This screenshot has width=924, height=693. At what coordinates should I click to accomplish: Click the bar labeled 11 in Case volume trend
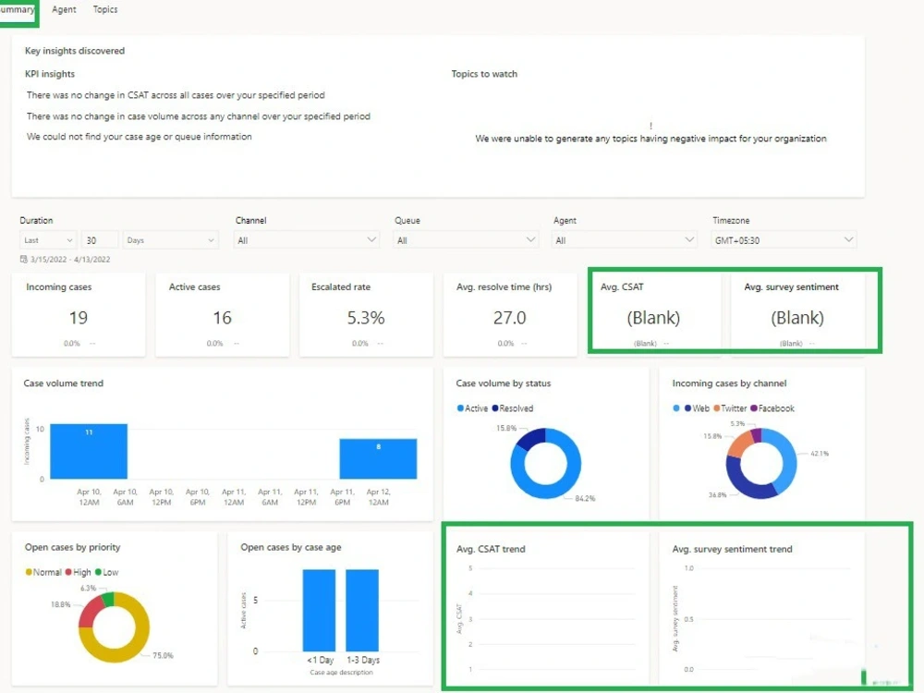[x=89, y=452]
